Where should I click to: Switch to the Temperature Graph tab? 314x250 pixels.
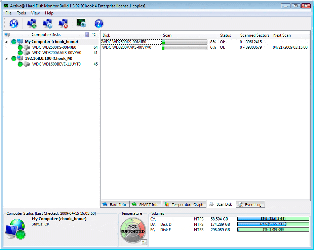click(x=184, y=204)
